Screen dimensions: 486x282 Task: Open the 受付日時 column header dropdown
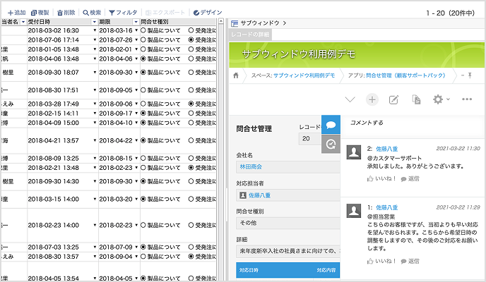(95, 22)
